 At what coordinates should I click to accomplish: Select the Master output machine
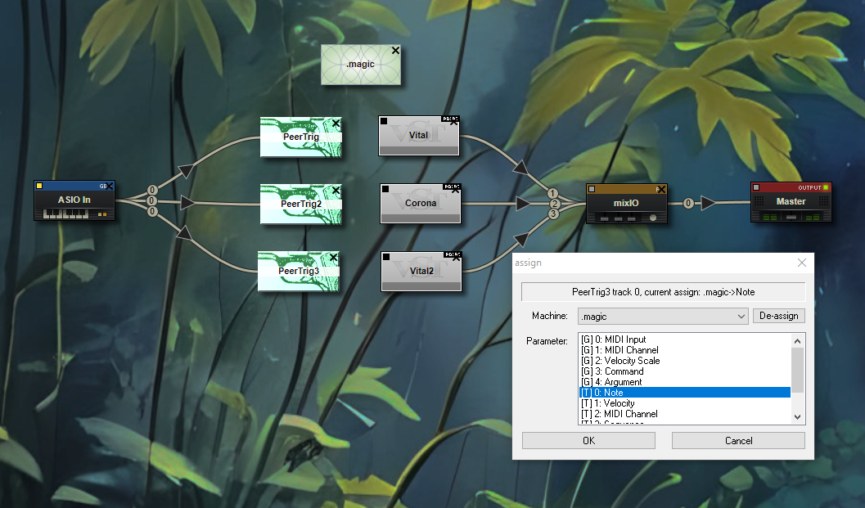coord(791,202)
